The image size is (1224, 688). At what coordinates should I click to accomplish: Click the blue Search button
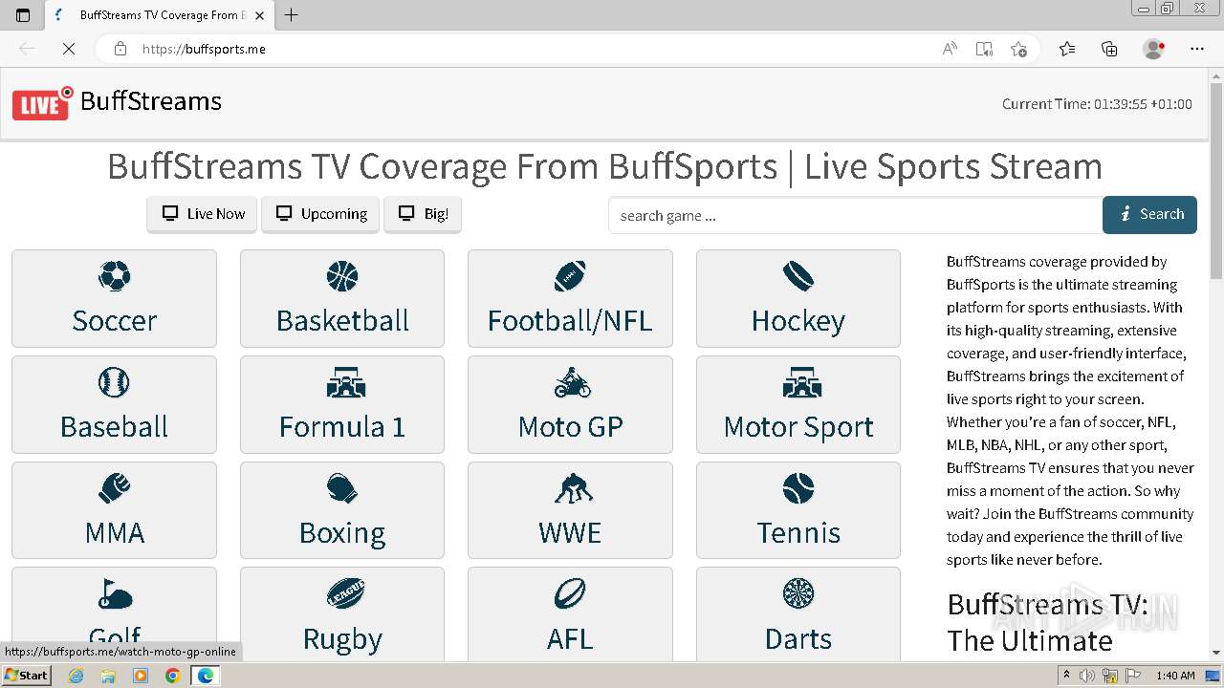tap(1149, 214)
